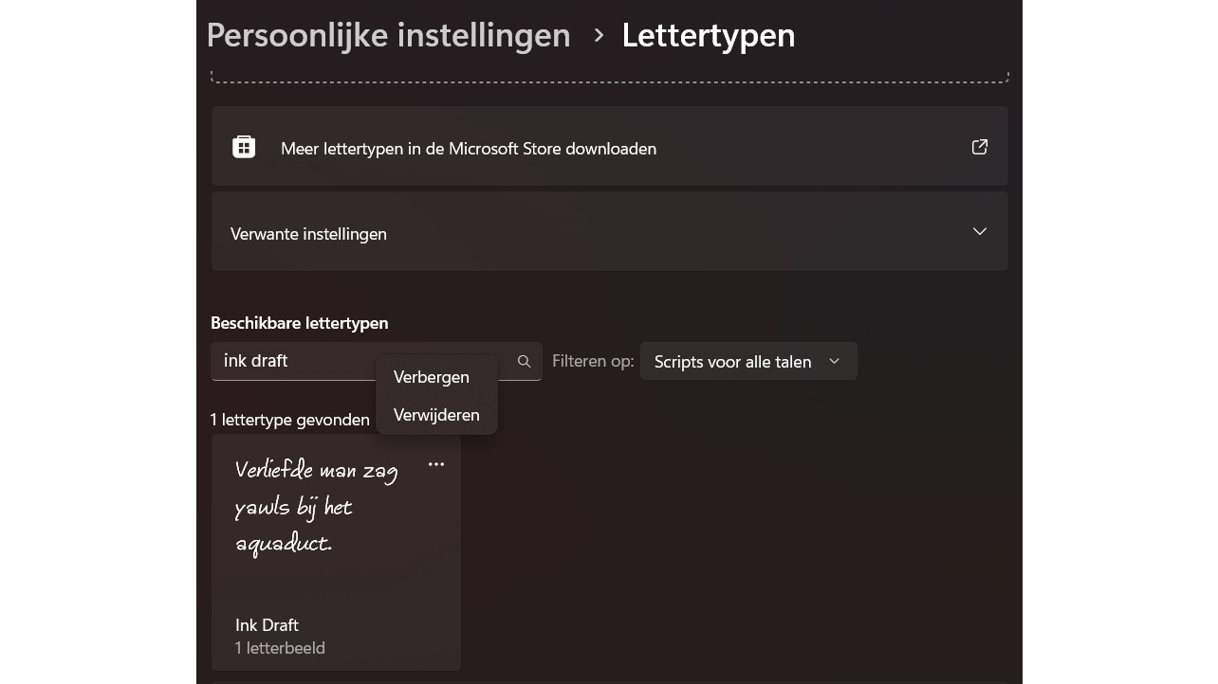Click the Microsoft Store icon
This screenshot has height=684, width=1218.
tap(245, 147)
